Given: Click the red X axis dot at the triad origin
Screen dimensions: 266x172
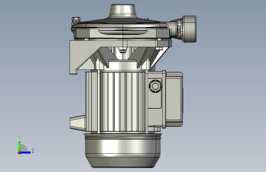Looking at the screenshot, I should [19, 153].
